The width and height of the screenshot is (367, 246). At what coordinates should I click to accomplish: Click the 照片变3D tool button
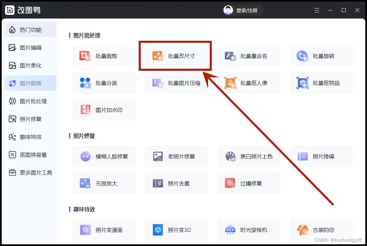[176, 230]
